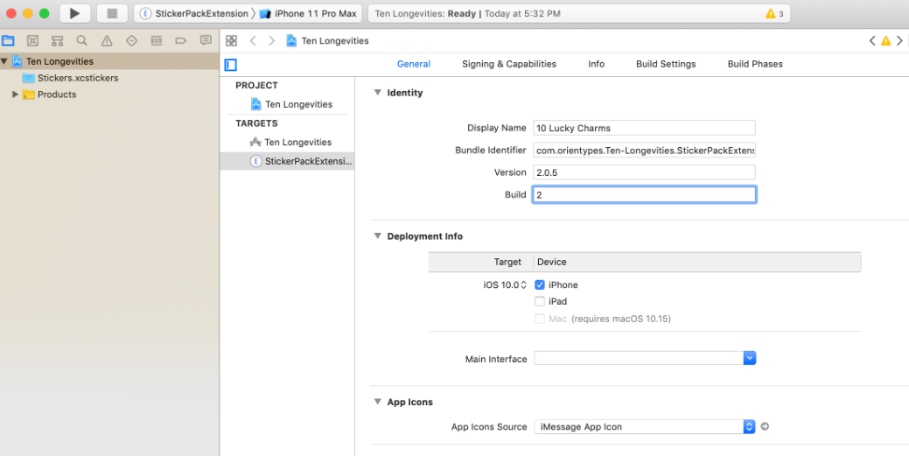The image size is (909, 456).
Task: Open the Test navigator diamond icon
Action: coord(131,40)
